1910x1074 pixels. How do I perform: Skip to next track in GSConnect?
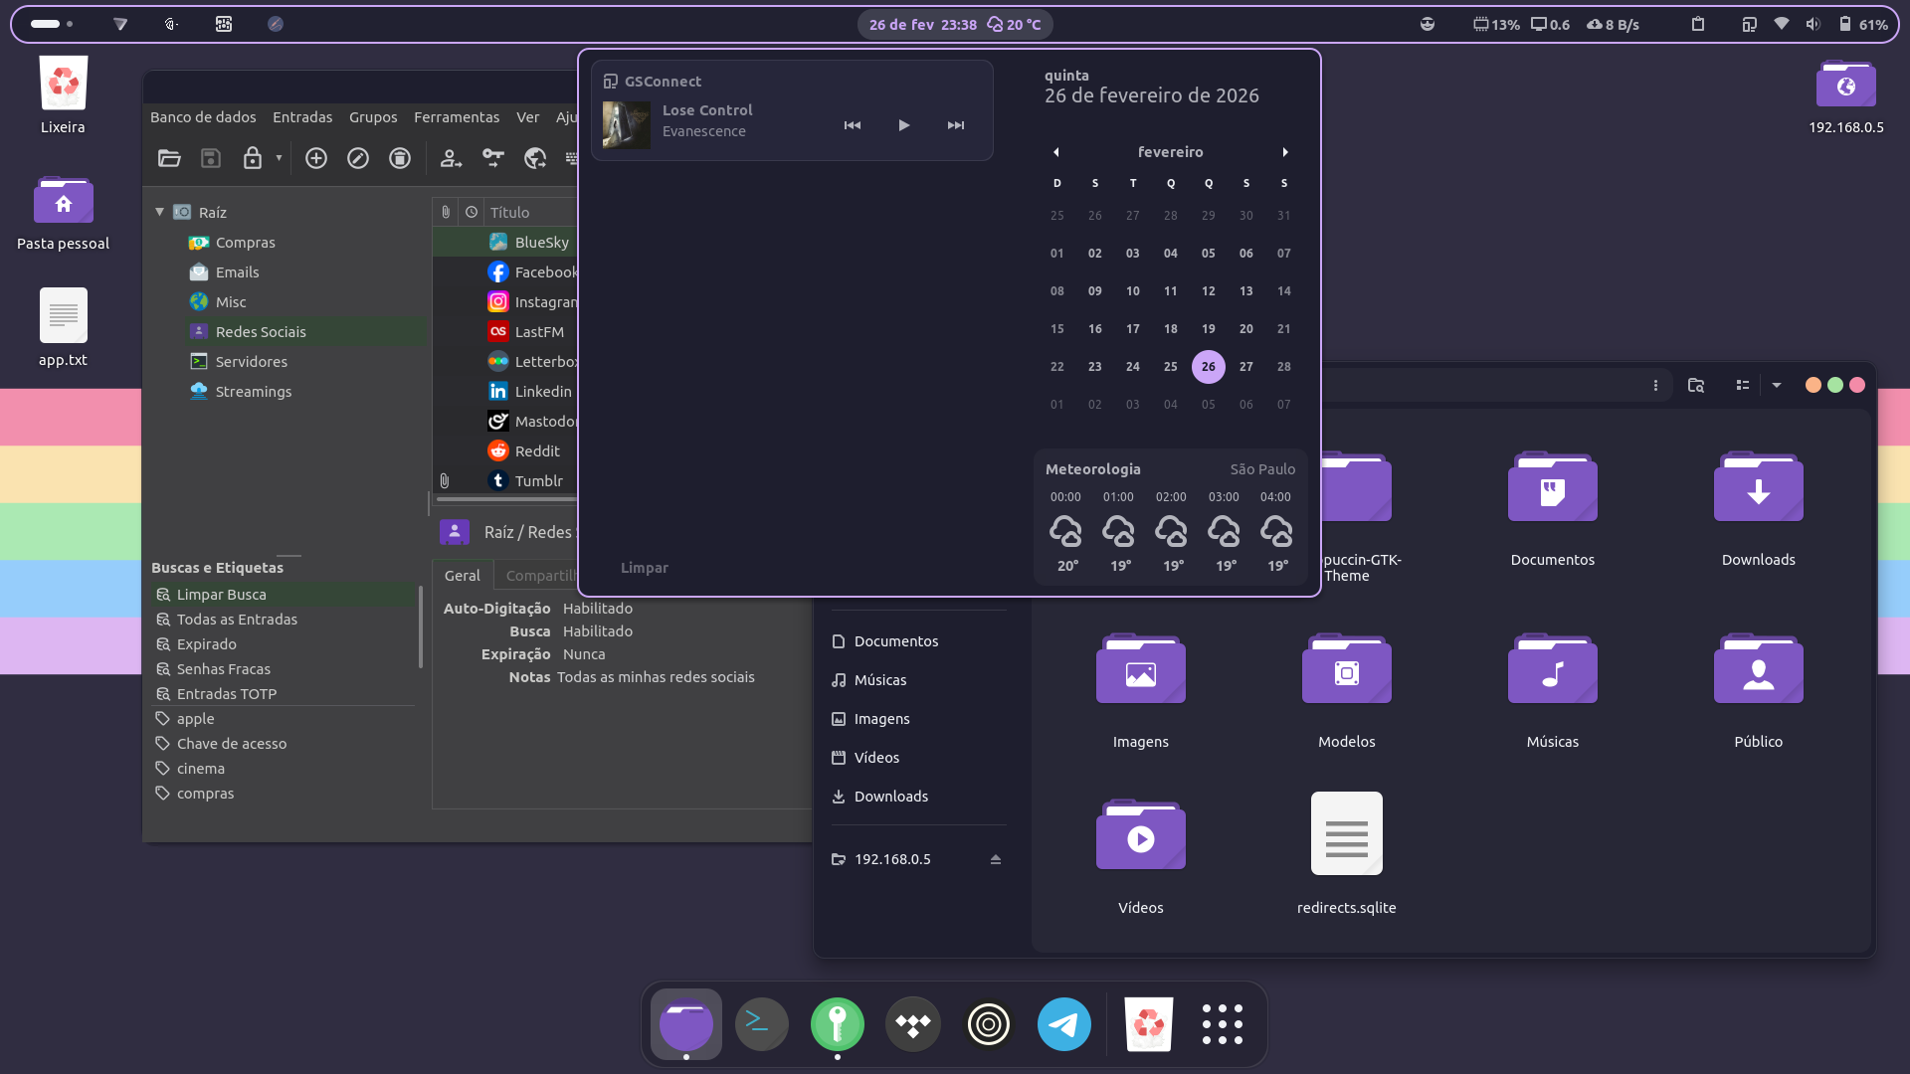tap(955, 125)
